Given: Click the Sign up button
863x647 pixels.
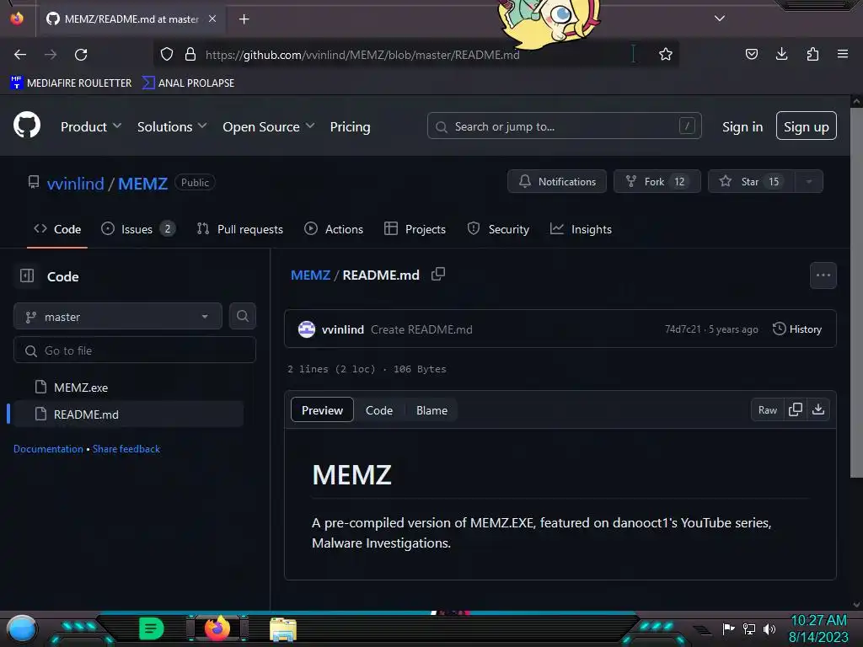Looking at the screenshot, I should coord(806,126).
